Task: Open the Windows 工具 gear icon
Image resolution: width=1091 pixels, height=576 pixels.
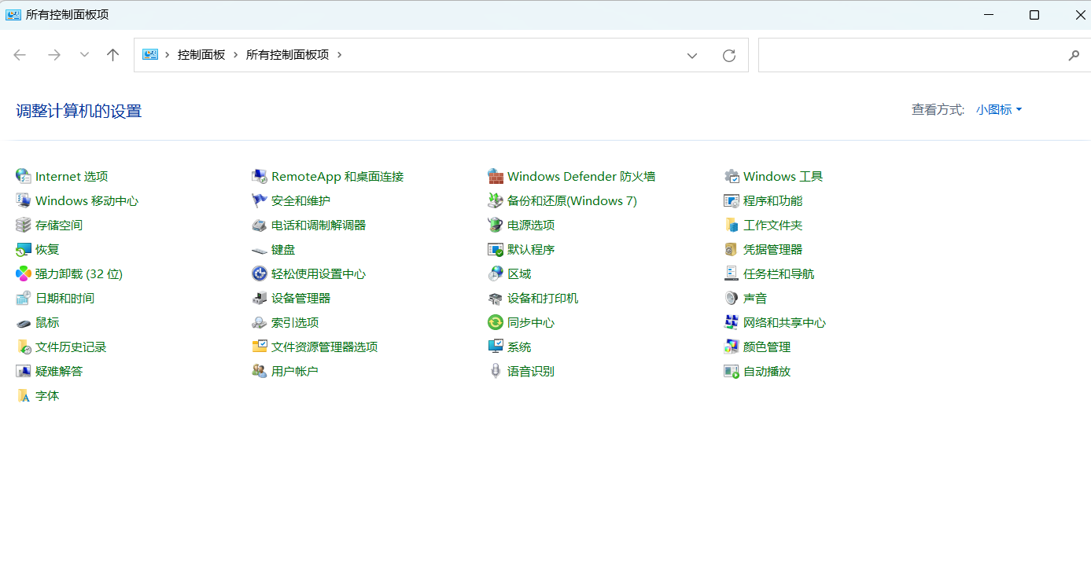Action: click(731, 176)
